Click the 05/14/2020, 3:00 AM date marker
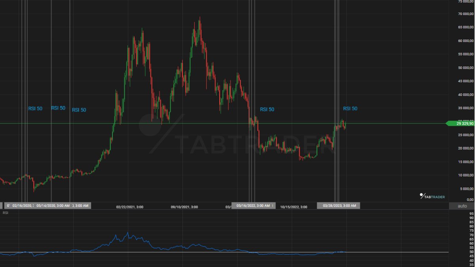475x267 pixels. pyautogui.click(x=53, y=206)
